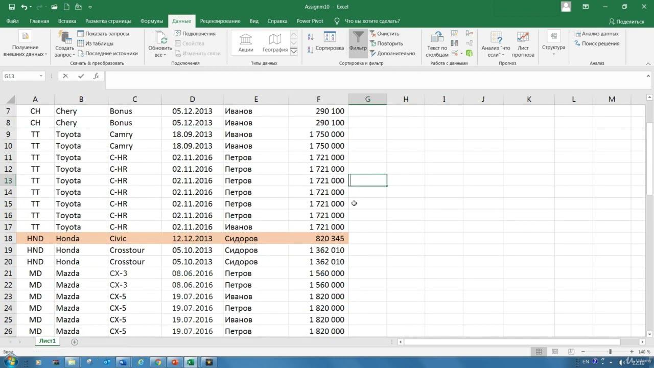Cancel the formula bar entry
The height and width of the screenshot is (368, 654).
(x=65, y=76)
